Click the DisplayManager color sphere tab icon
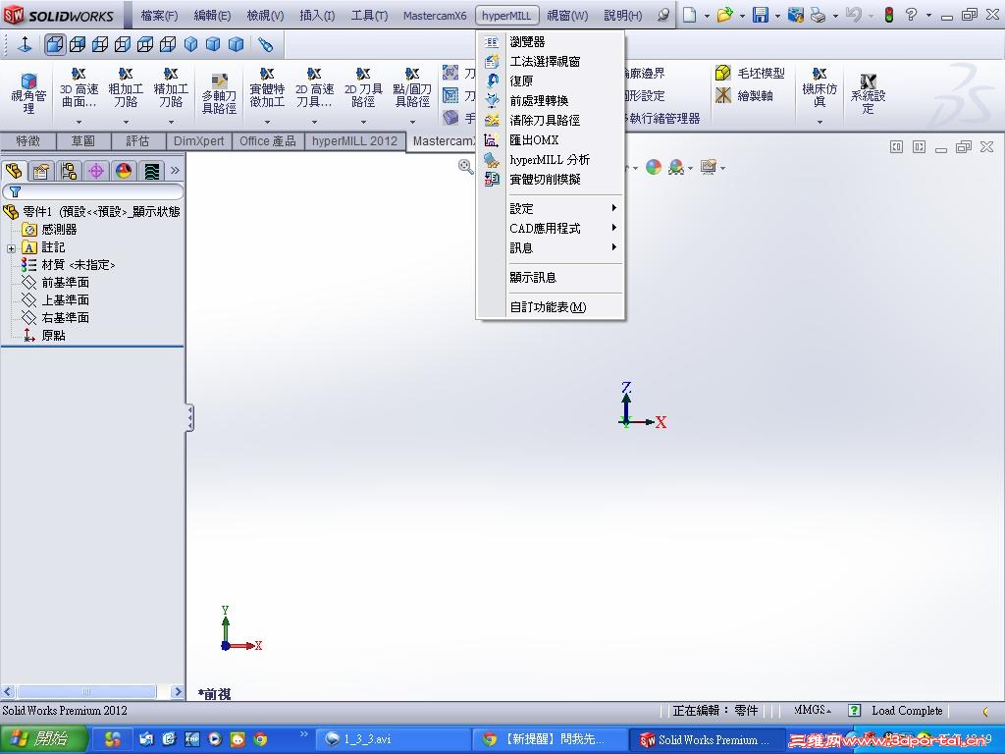 coord(123,171)
